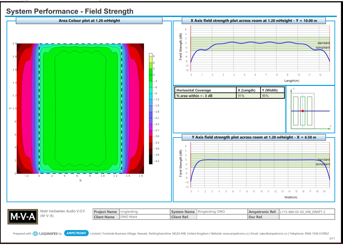The height and width of the screenshot is (245, 343).
Task: Select the Y Axis field strength plot header
Action: click(254, 137)
